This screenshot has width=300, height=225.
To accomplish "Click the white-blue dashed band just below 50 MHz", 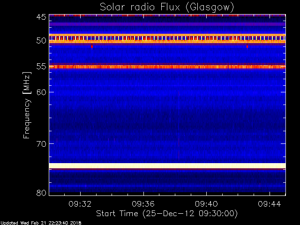I will point(167,38).
